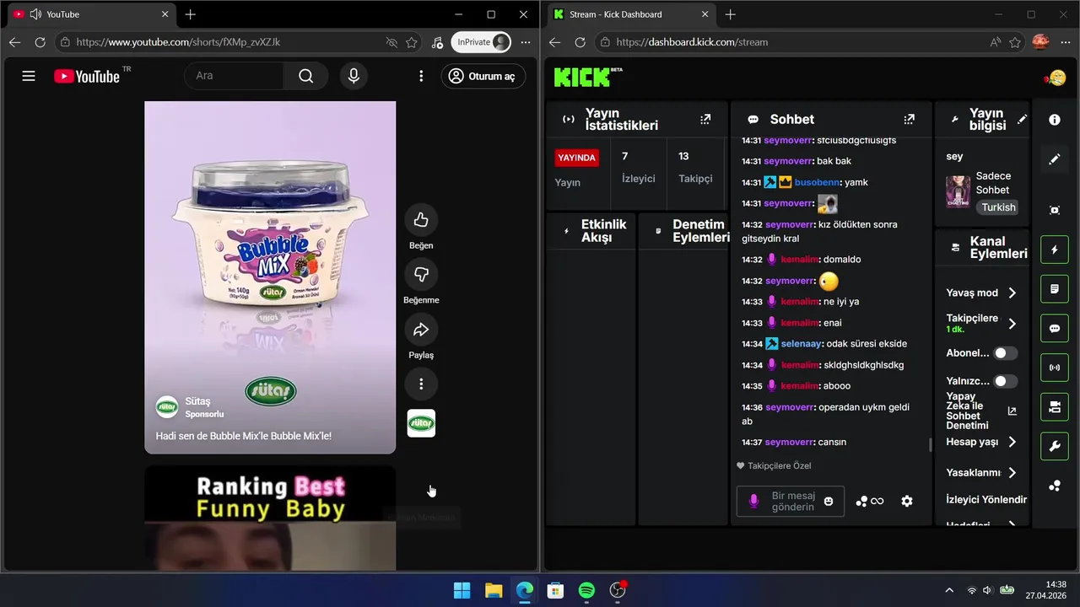Toggle the Abonel... subscribers-only switch

[x=1005, y=353]
